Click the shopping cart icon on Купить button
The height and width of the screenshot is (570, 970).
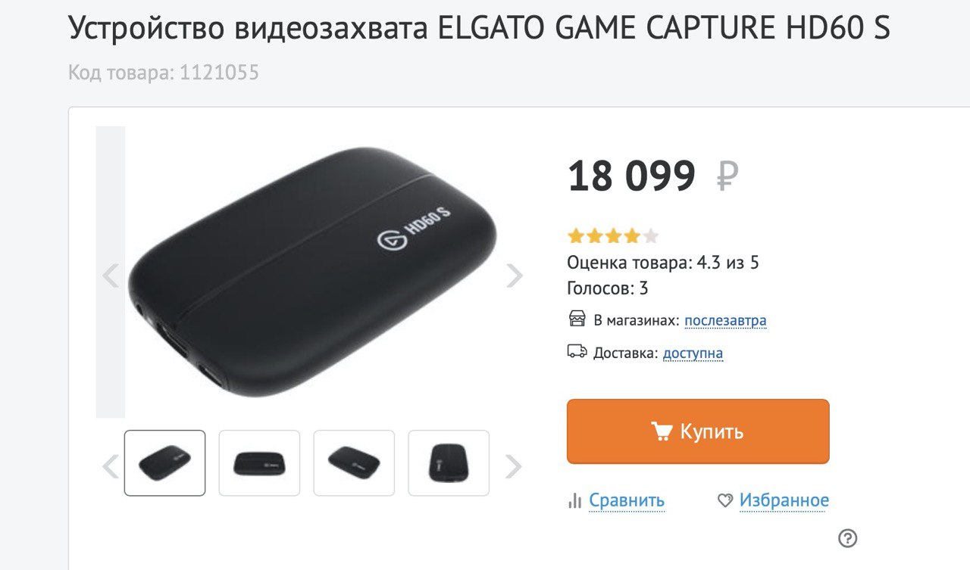pos(662,431)
